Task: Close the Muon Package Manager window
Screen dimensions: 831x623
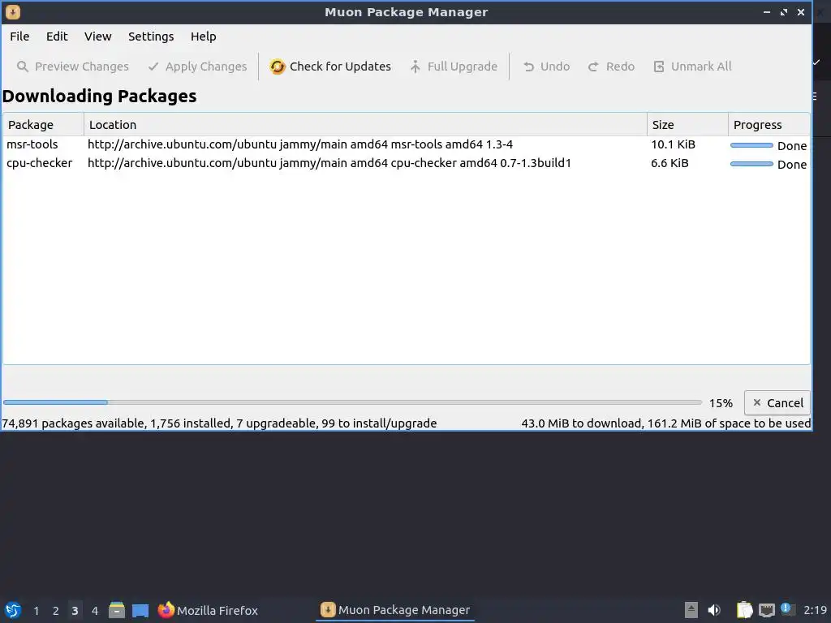Action: (x=801, y=11)
